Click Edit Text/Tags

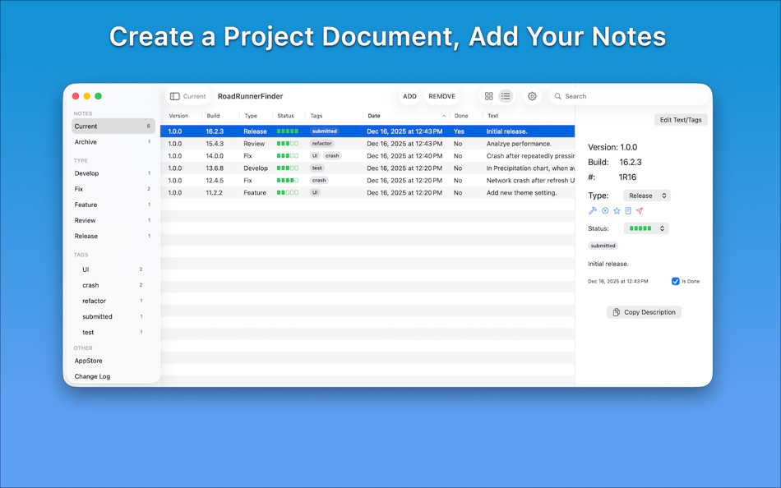[x=681, y=119]
